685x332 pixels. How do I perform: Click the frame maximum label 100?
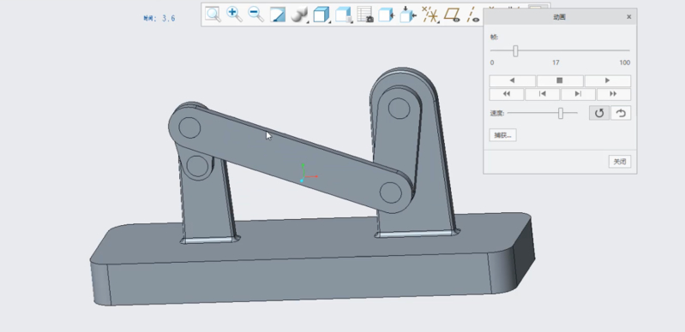tap(625, 62)
